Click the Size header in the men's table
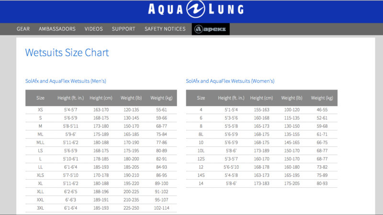This screenshot has height=215, width=383. coord(40,98)
